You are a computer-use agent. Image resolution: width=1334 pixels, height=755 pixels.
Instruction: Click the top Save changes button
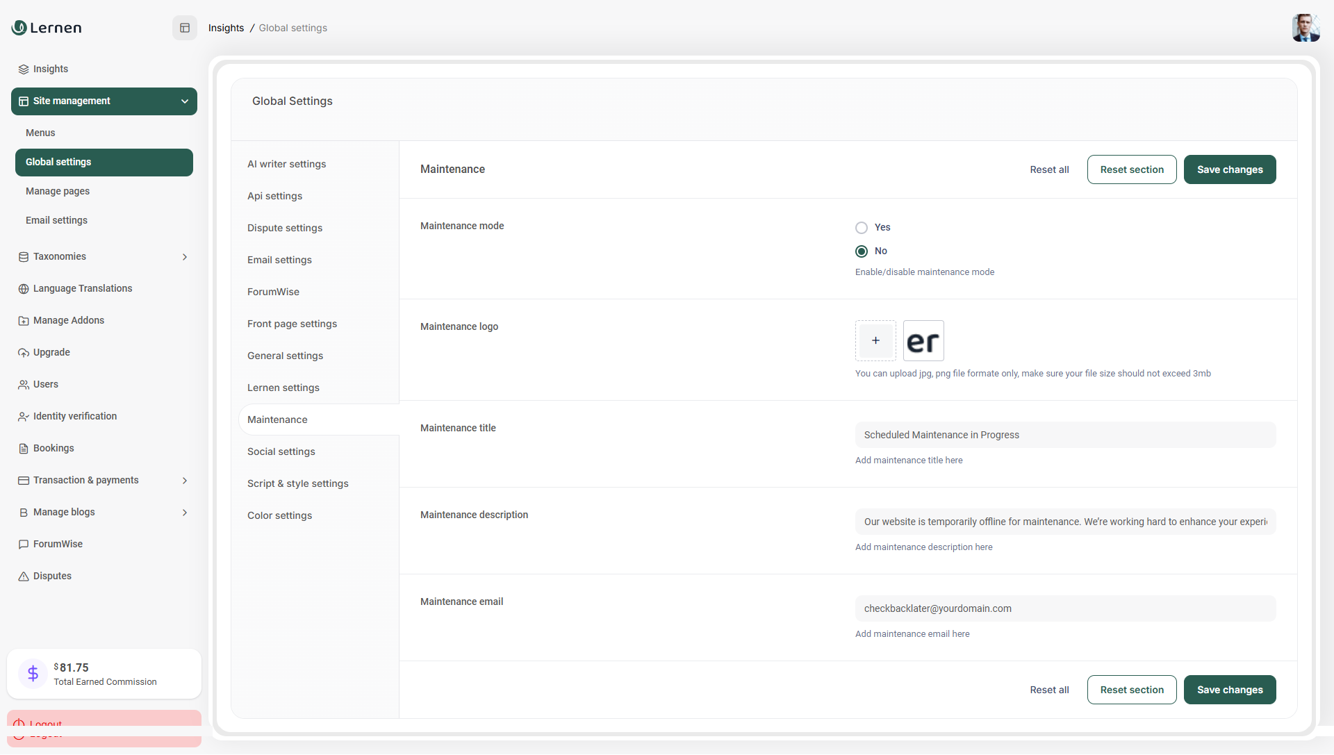click(x=1229, y=169)
